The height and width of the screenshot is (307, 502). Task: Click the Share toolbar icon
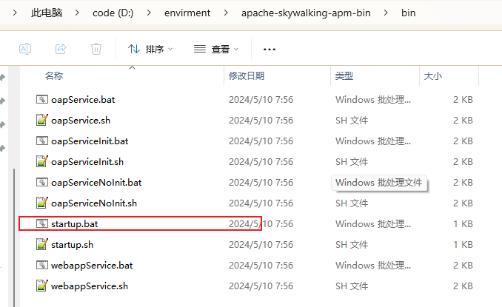(61, 49)
